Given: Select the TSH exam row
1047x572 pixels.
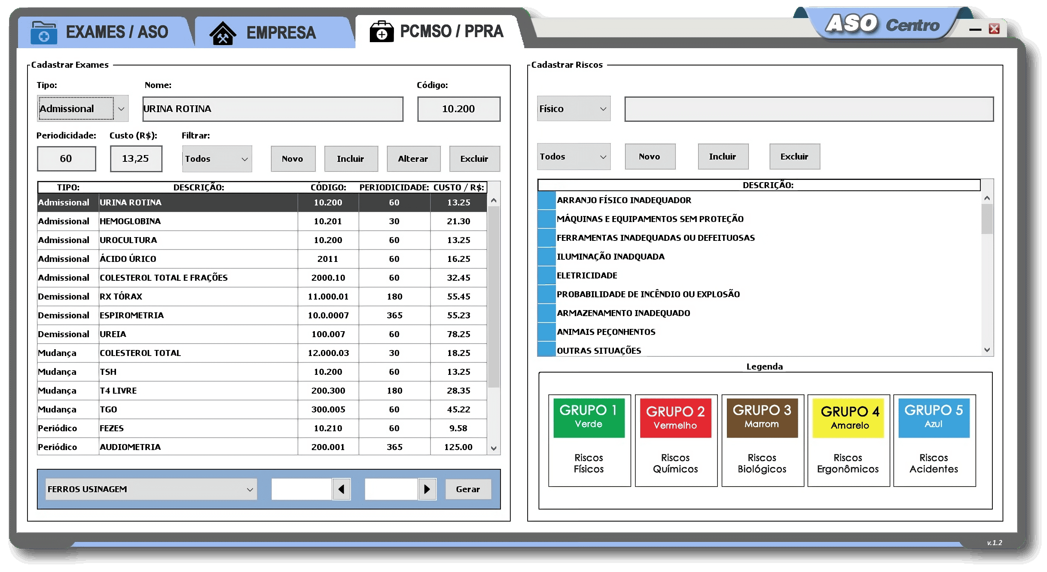Looking at the screenshot, I should click(262, 372).
